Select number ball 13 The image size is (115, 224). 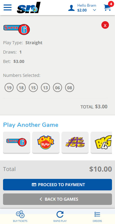tap(45, 87)
